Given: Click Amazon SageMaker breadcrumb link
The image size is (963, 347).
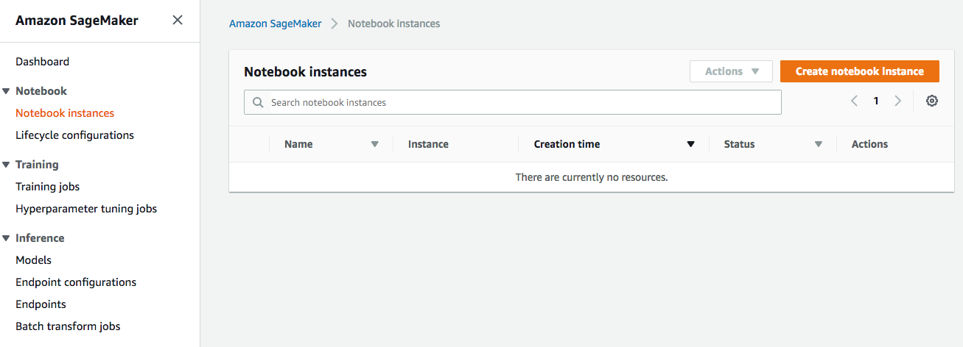Looking at the screenshot, I should point(276,24).
